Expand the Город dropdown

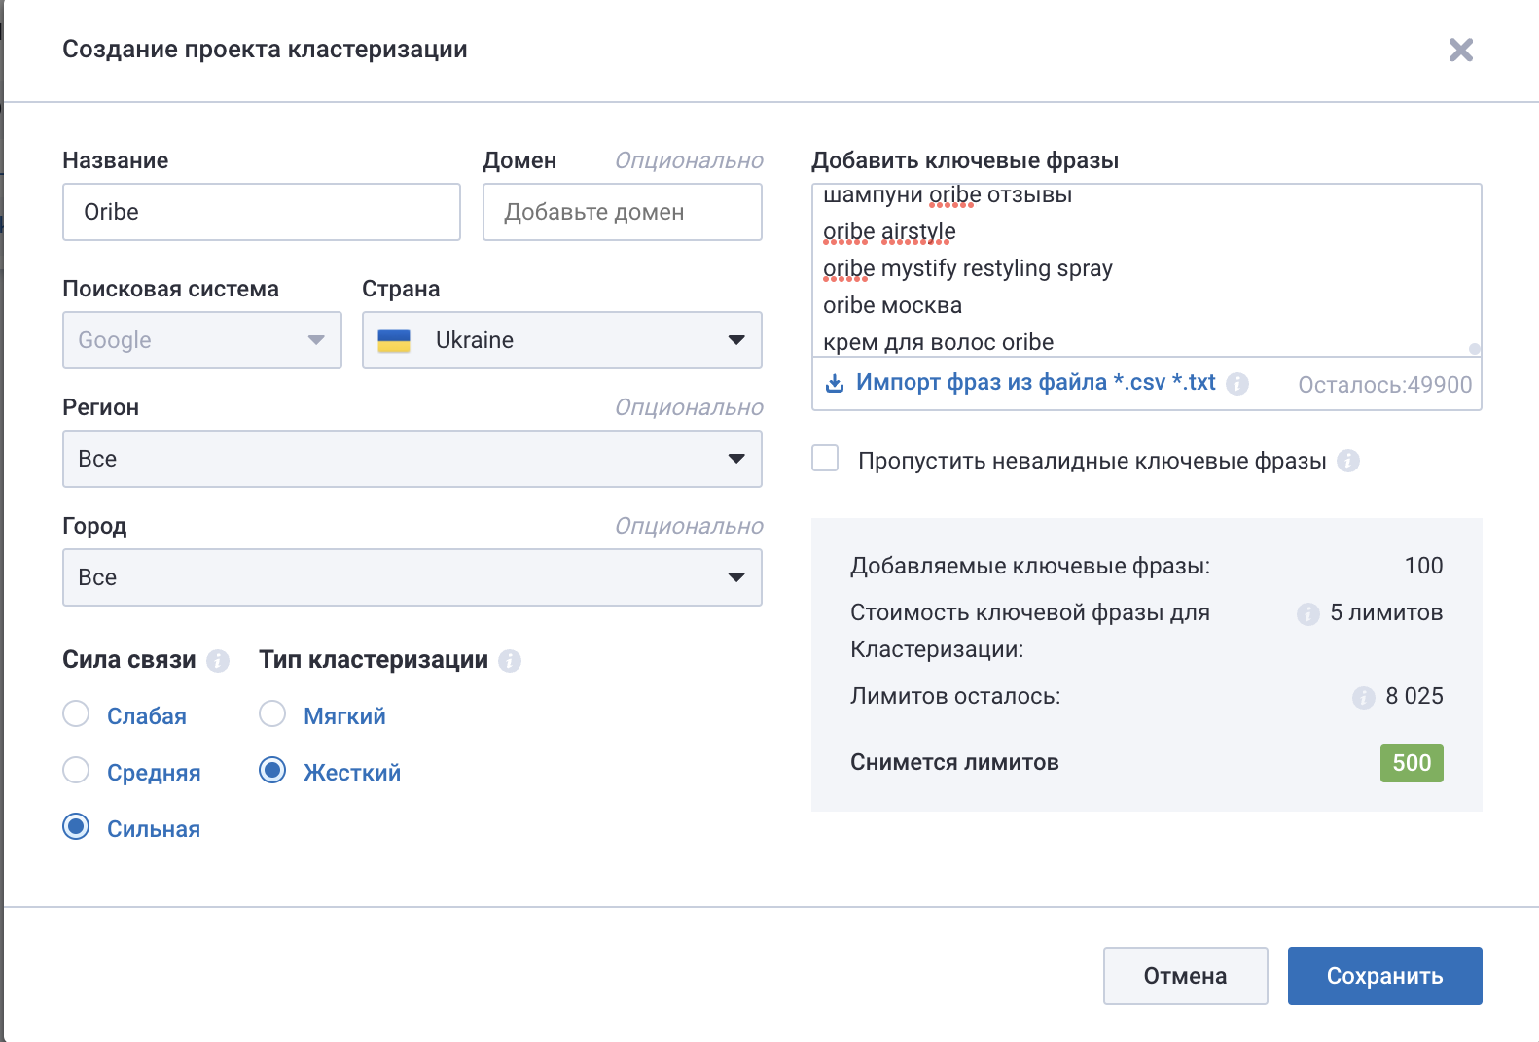click(x=412, y=577)
